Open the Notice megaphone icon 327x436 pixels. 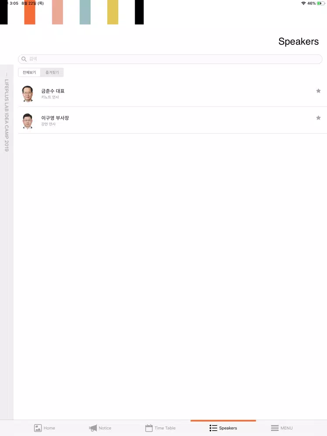[x=93, y=428]
